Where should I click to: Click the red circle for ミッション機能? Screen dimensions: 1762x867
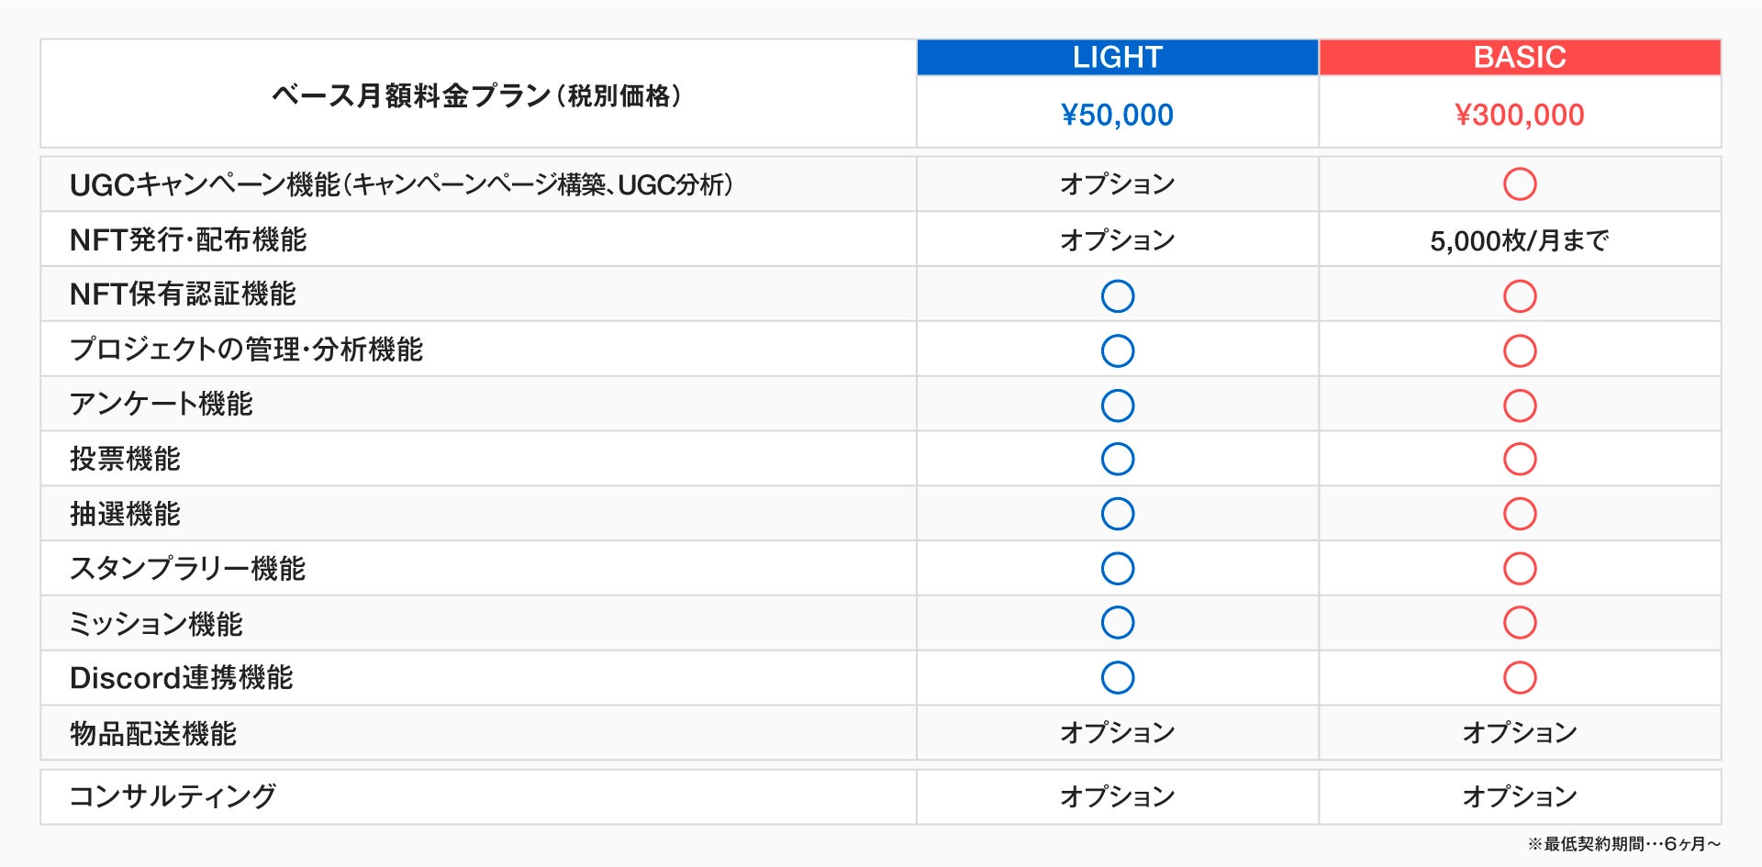coord(1519,623)
